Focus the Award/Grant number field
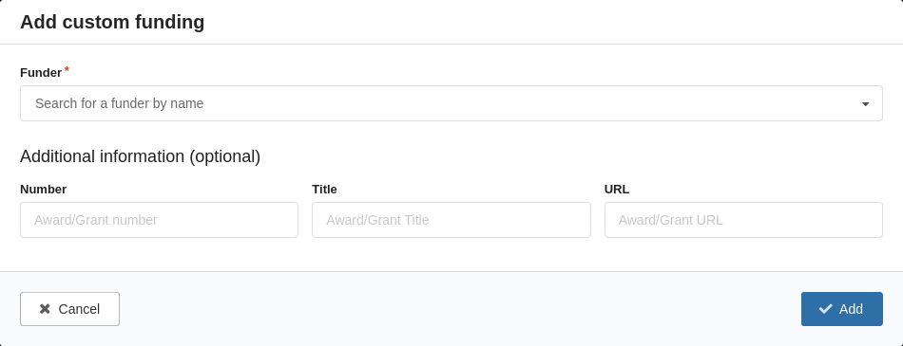This screenshot has height=346, width=903. point(159,220)
